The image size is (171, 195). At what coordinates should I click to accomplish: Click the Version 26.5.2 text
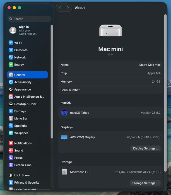tap(151, 113)
